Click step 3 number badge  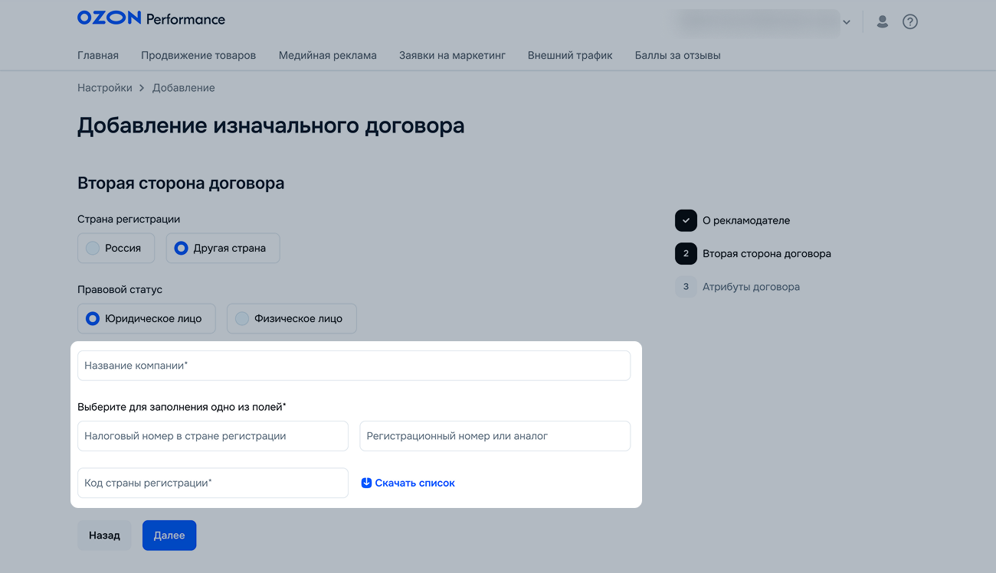point(686,287)
